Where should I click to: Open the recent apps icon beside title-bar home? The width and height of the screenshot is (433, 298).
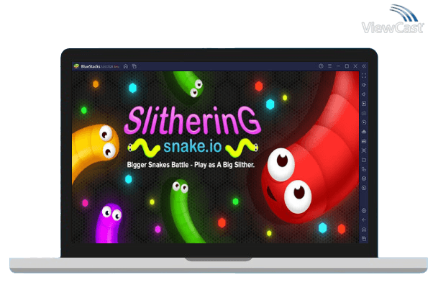click(135, 66)
